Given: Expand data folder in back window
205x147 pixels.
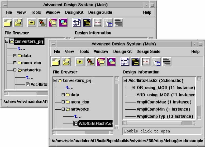Looking at the screenshot, I should (15, 56).
